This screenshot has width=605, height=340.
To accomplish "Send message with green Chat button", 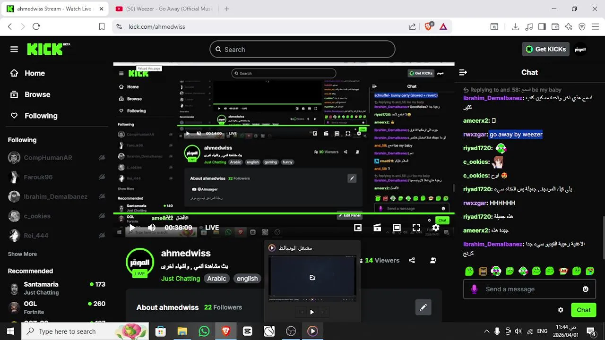I will tap(584, 310).
